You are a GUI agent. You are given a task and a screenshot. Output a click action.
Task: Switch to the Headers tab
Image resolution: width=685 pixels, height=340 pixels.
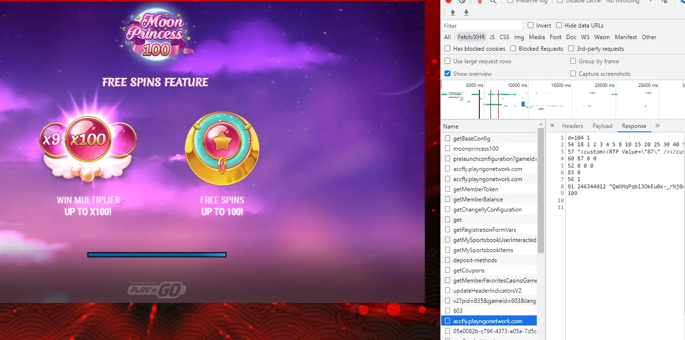[x=573, y=126]
